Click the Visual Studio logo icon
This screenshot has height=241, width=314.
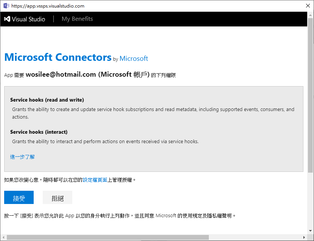click(7, 19)
